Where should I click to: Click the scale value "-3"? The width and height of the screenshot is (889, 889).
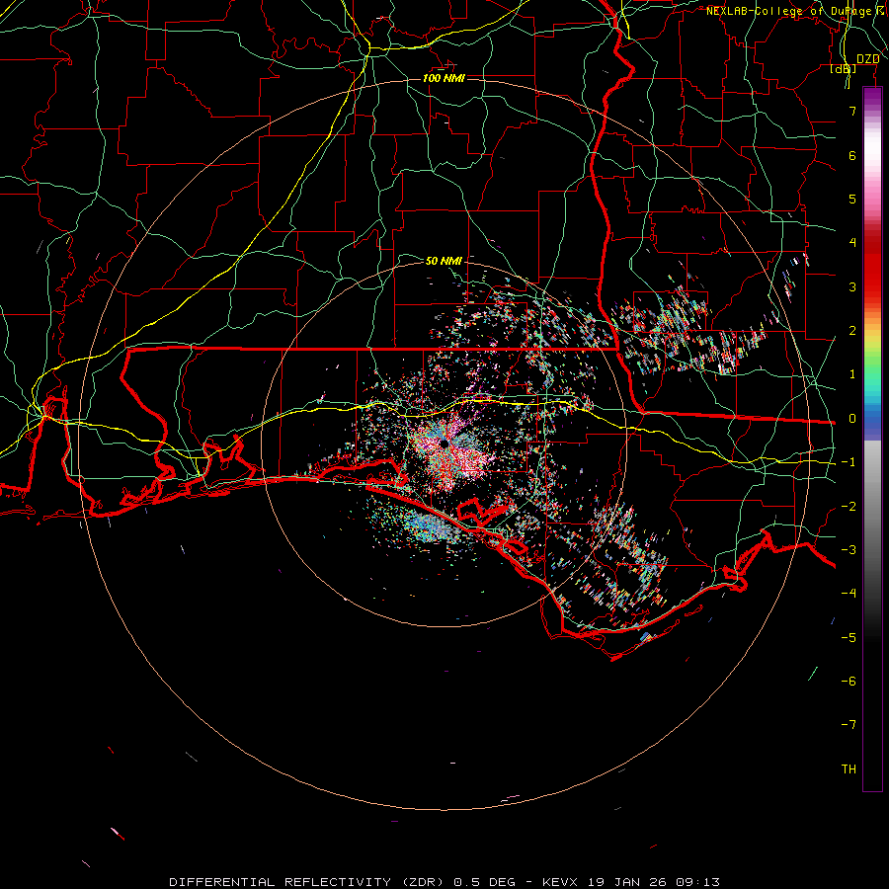point(849,550)
